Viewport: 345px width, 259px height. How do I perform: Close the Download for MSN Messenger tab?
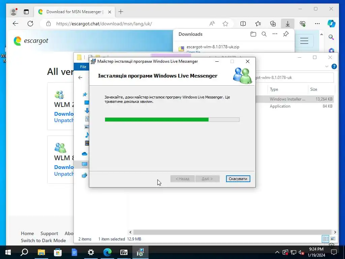coord(109,12)
